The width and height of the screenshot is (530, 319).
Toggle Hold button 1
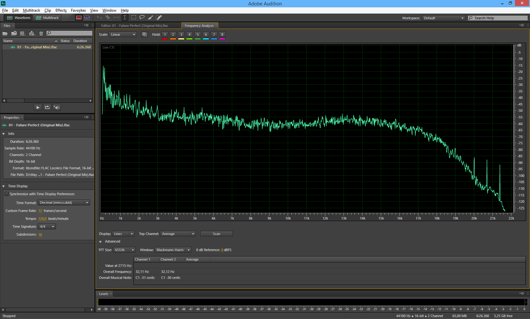point(165,34)
